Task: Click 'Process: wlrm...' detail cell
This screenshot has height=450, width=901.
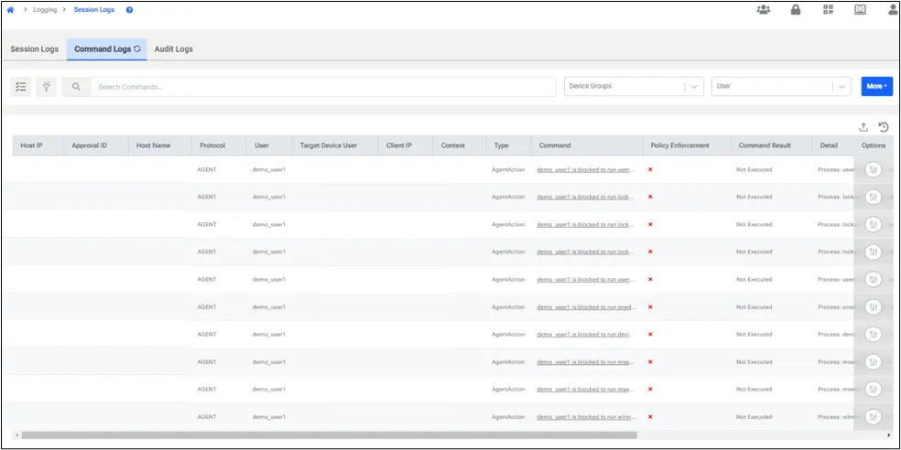Action: click(x=837, y=417)
